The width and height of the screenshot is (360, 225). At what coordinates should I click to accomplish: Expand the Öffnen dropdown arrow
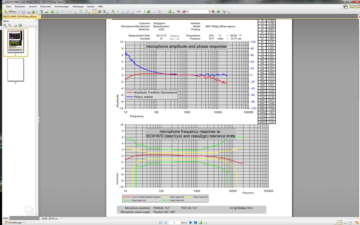19,12
